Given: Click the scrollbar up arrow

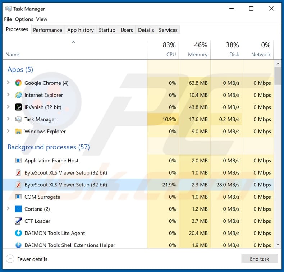Looking at the screenshot, I should (x=278, y=64).
